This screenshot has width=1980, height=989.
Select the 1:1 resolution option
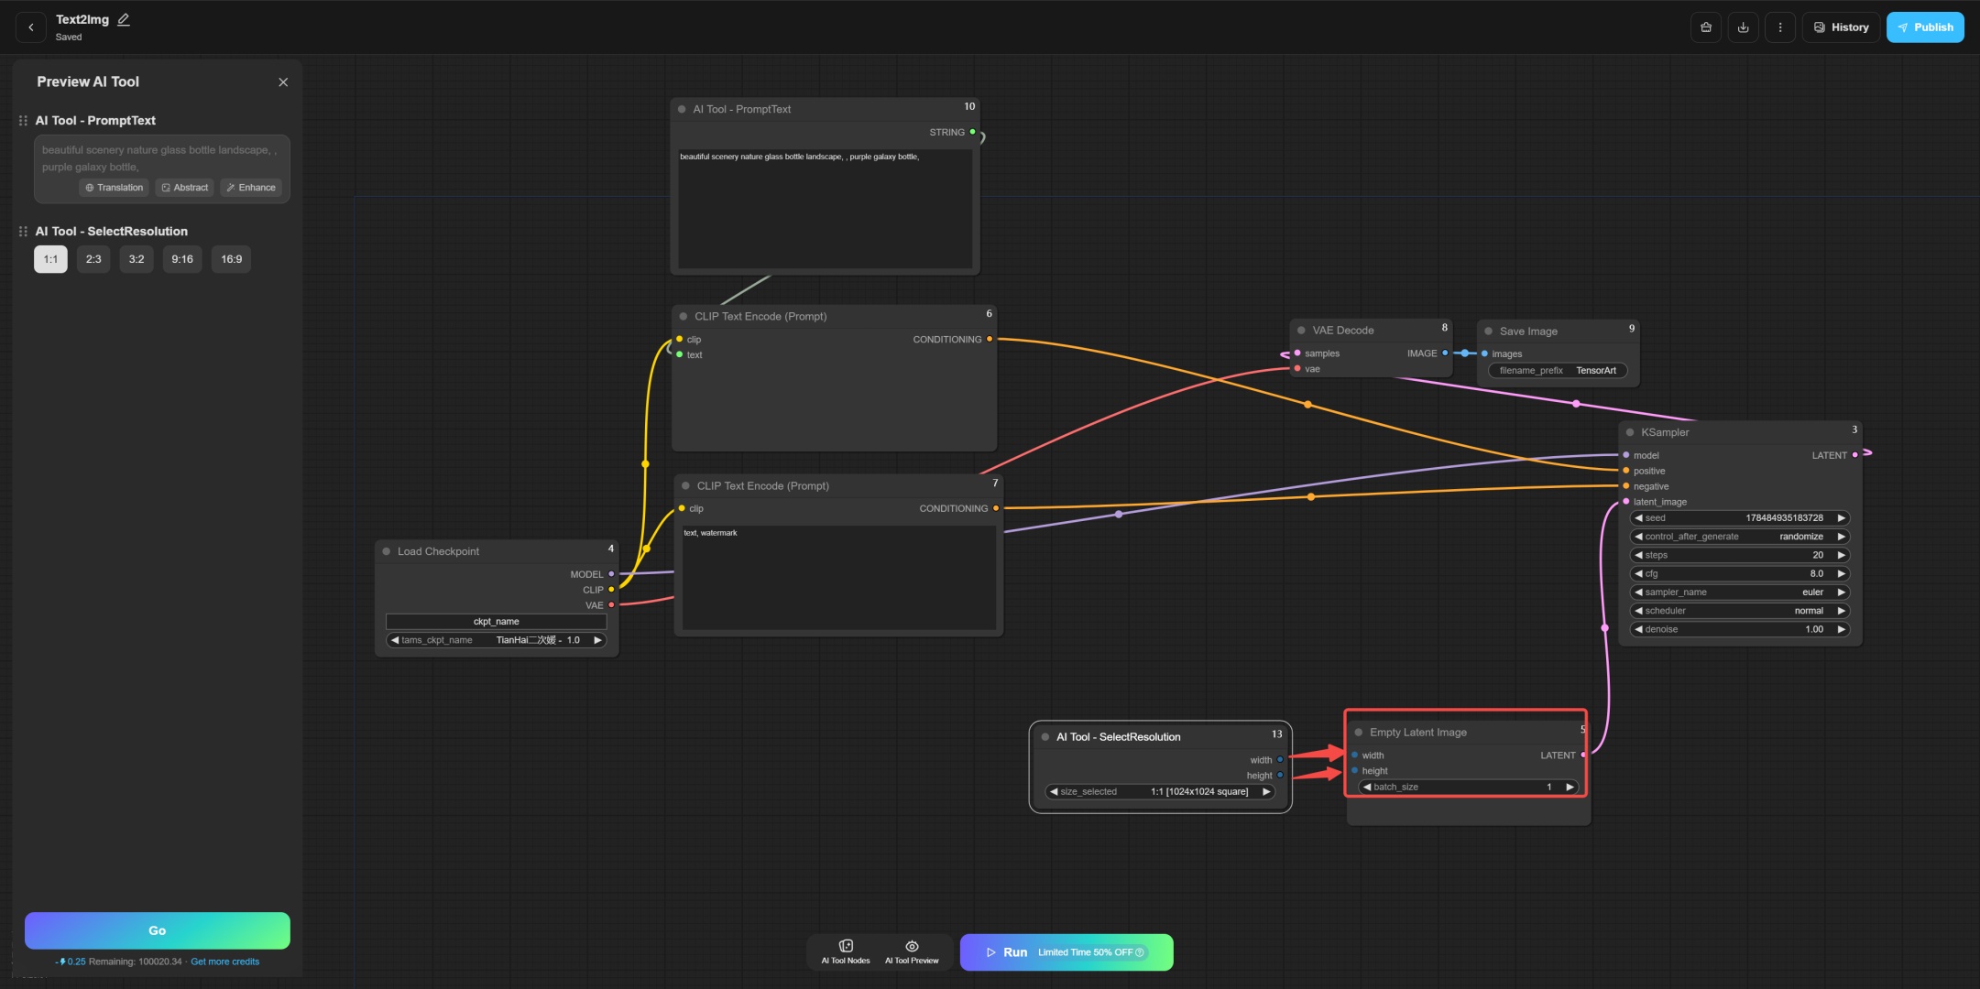(50, 259)
